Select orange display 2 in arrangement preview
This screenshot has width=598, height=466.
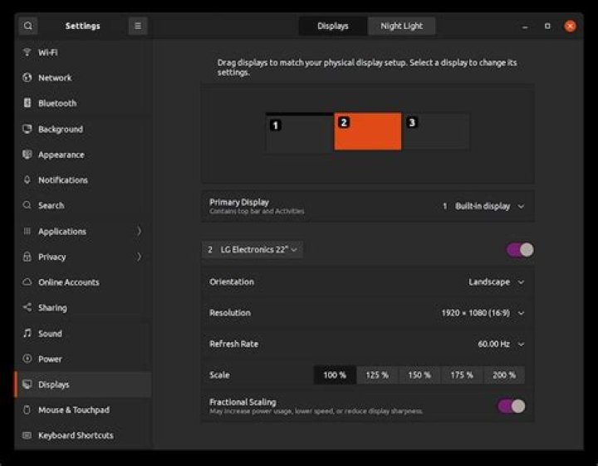tap(368, 131)
